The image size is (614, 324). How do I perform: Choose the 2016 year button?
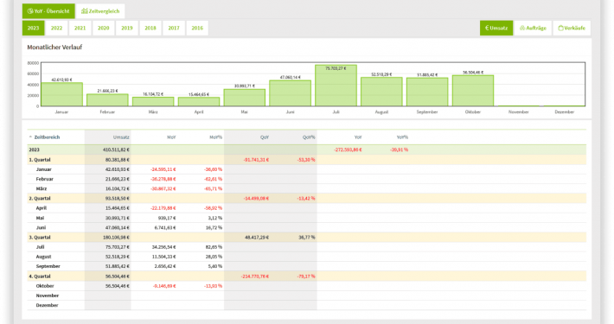197,29
